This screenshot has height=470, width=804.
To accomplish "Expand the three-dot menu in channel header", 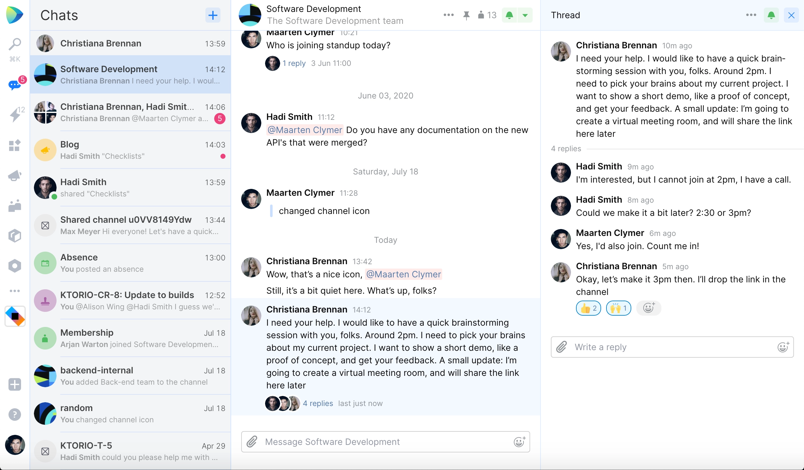I will [448, 14].
